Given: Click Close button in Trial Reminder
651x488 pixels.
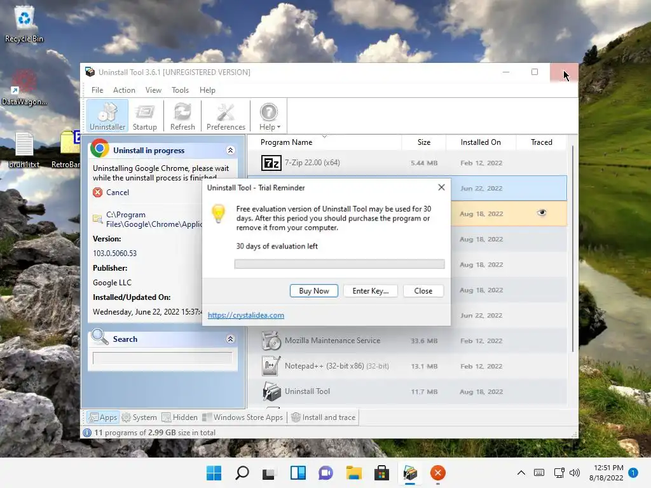Looking at the screenshot, I should tap(423, 291).
